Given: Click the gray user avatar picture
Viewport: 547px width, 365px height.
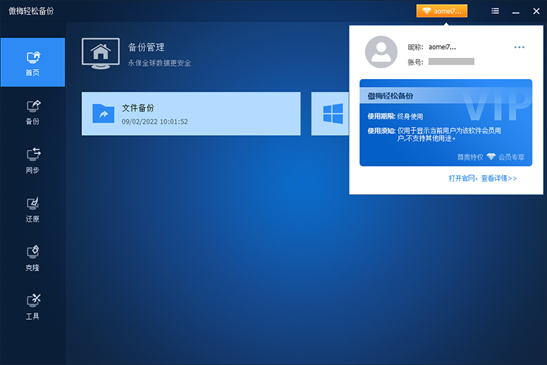Looking at the screenshot, I should pyautogui.click(x=381, y=52).
